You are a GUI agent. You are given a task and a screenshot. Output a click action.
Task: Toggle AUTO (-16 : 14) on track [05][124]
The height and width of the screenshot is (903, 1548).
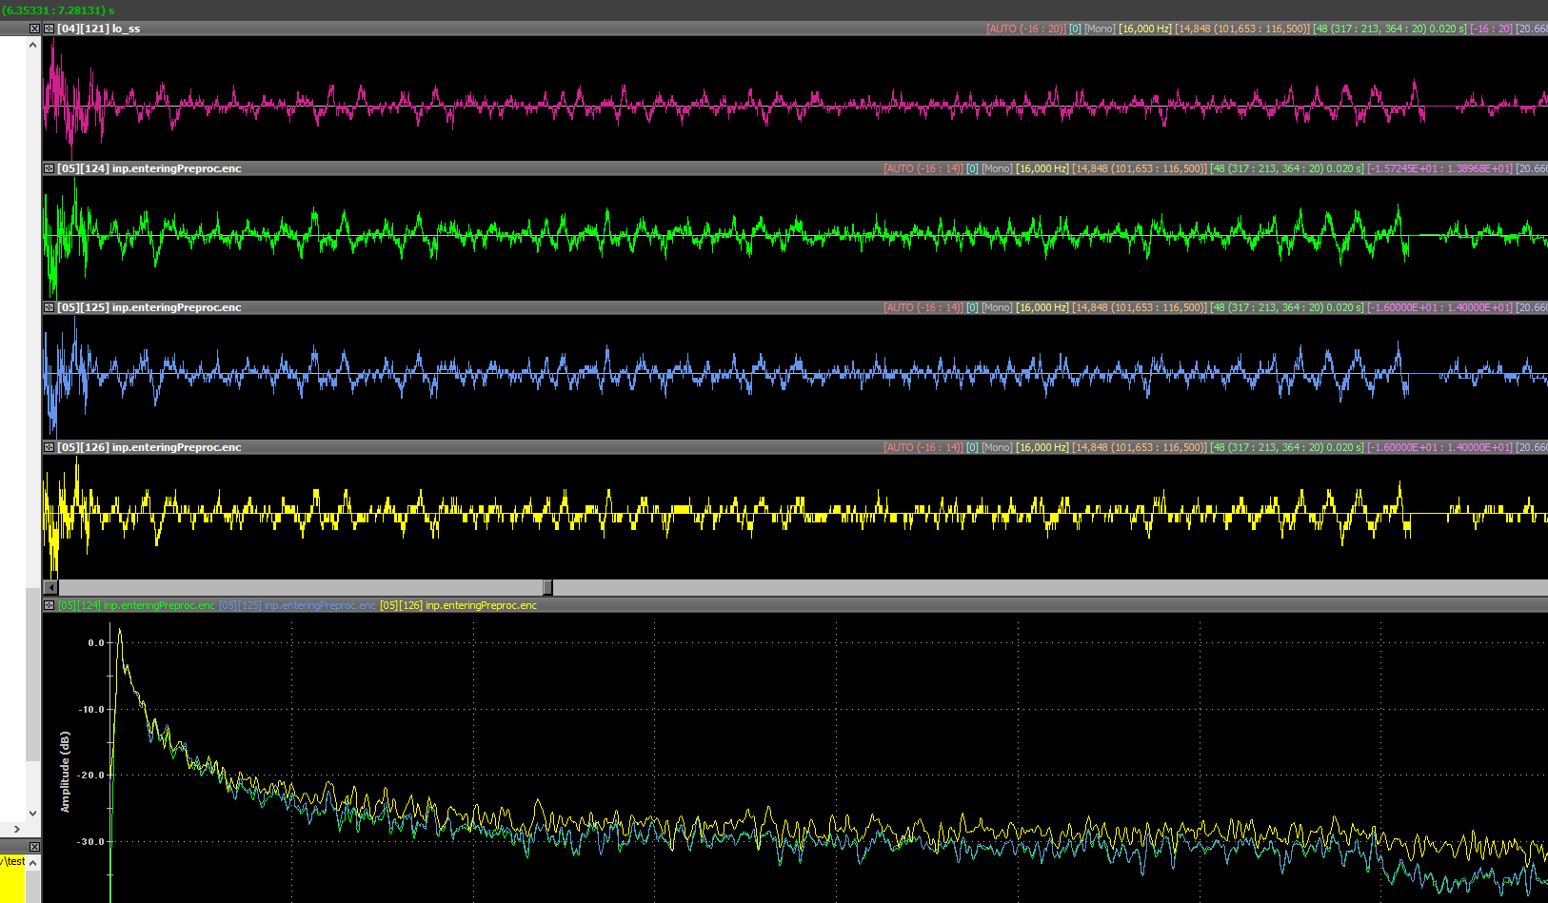(923, 168)
